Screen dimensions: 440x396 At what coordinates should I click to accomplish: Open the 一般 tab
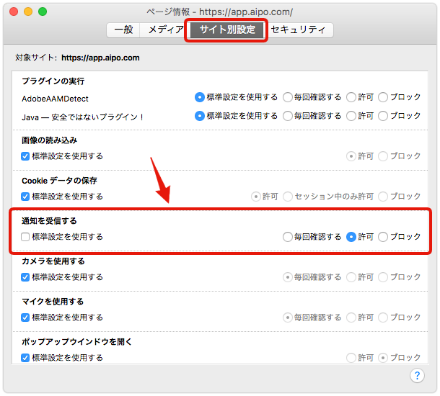coord(123,30)
